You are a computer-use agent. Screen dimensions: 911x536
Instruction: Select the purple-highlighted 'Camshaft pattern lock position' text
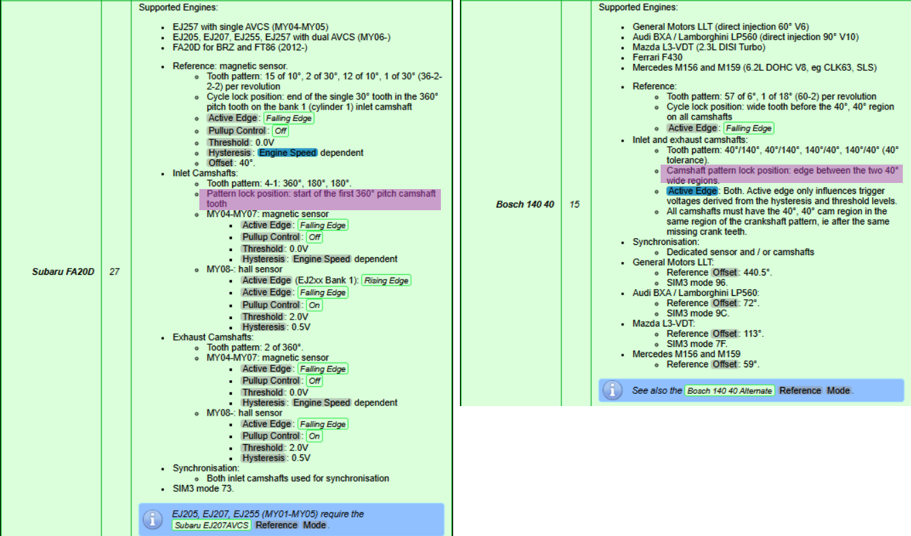782,175
